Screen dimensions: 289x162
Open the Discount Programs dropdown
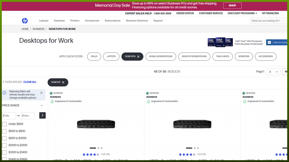pos(242,13)
